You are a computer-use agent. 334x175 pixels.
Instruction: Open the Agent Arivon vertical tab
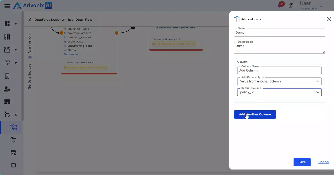coord(29,46)
